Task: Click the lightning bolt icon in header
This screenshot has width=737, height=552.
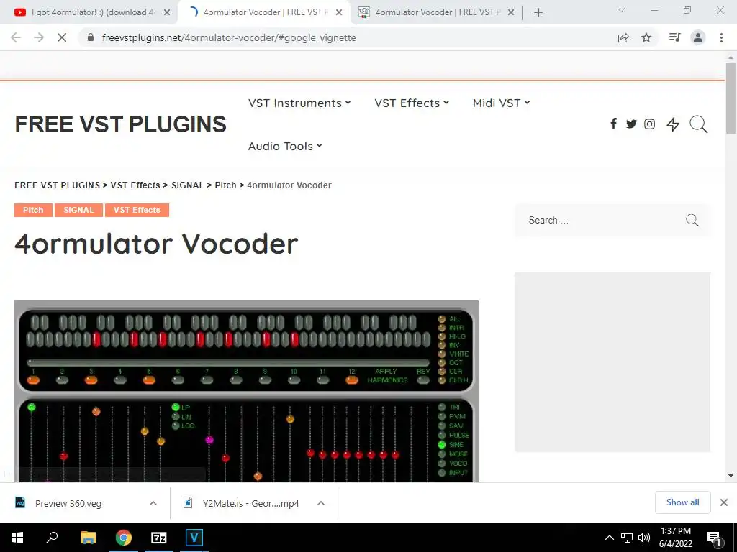Action: pos(673,124)
